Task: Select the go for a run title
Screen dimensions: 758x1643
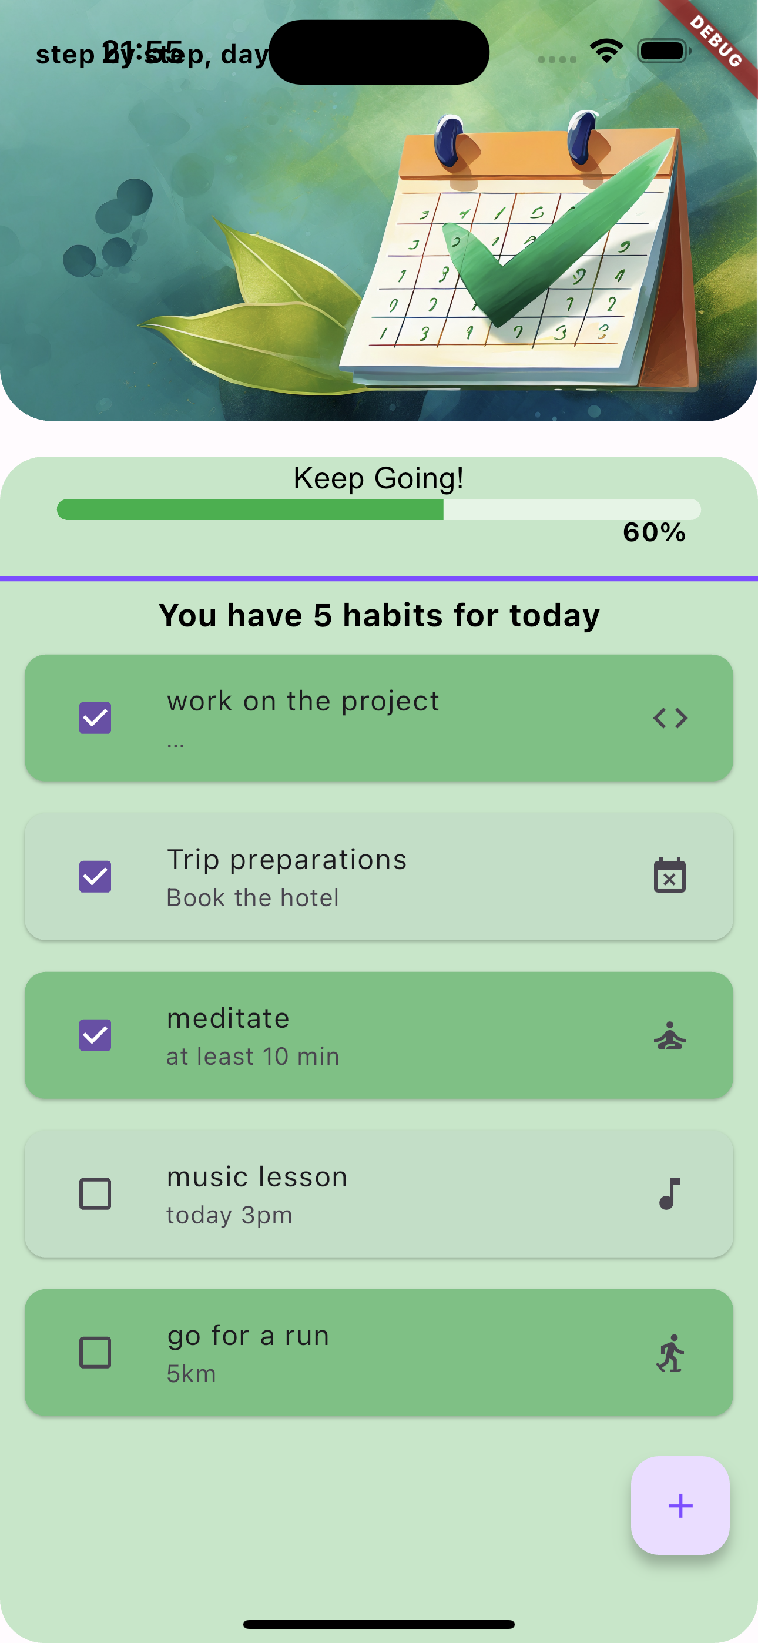Action: coord(247,1336)
